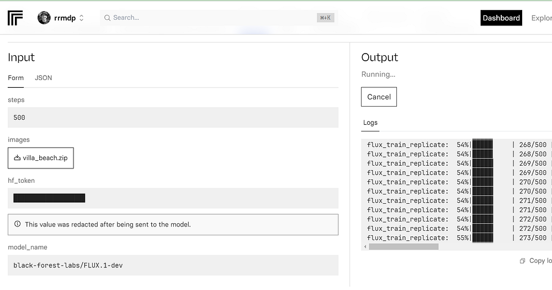This screenshot has width=552, height=290.
Task: Click the ⌘K shortcut badge
Action: [x=325, y=18]
